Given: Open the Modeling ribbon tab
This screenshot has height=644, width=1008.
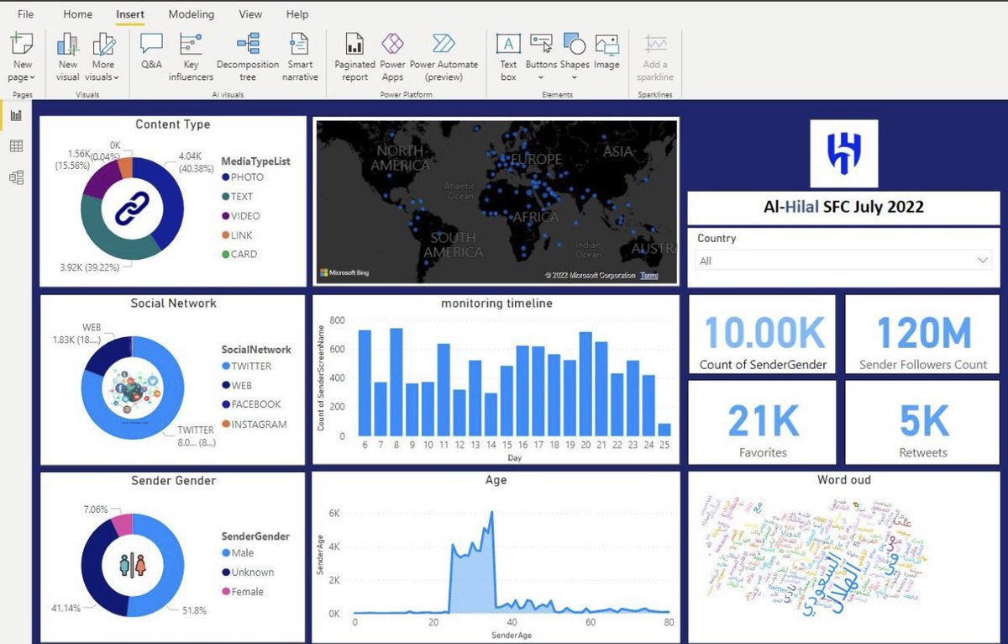Looking at the screenshot, I should pos(192,14).
